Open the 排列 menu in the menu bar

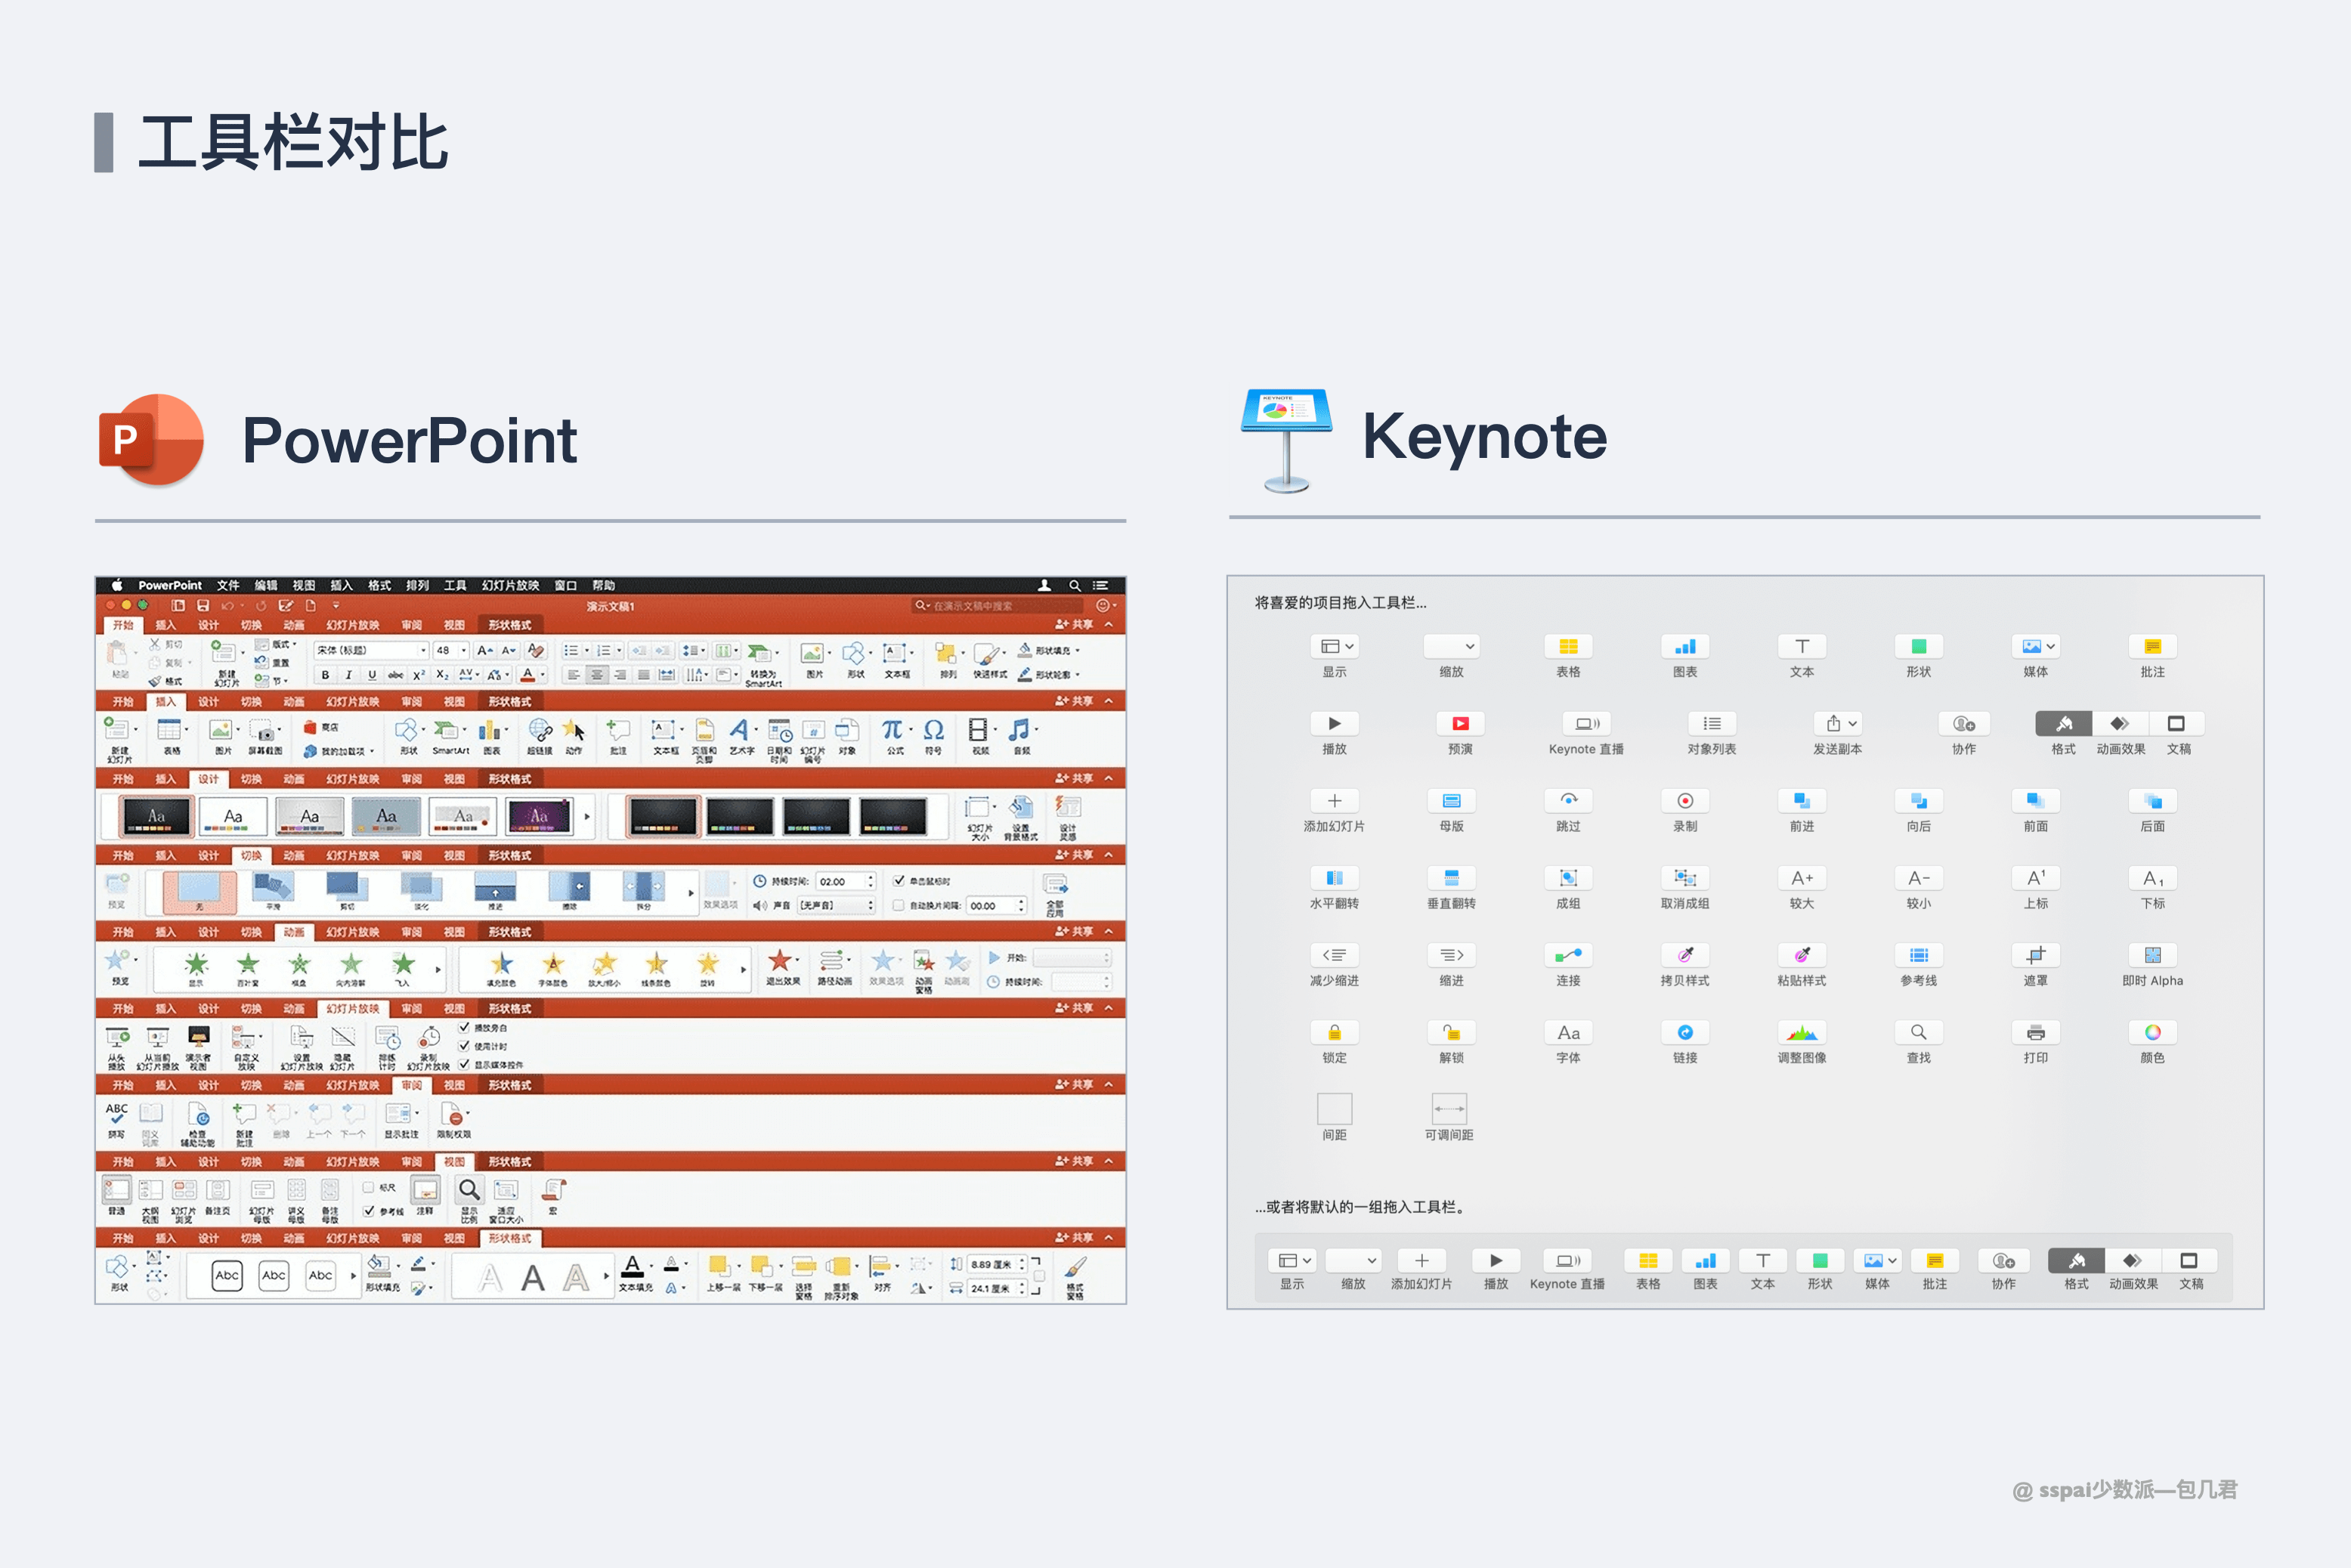coord(417,586)
